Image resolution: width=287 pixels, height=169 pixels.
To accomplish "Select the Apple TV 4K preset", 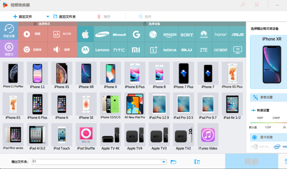I will [110, 137].
